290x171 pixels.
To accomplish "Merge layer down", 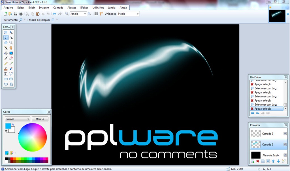I will (x=268, y=161).
